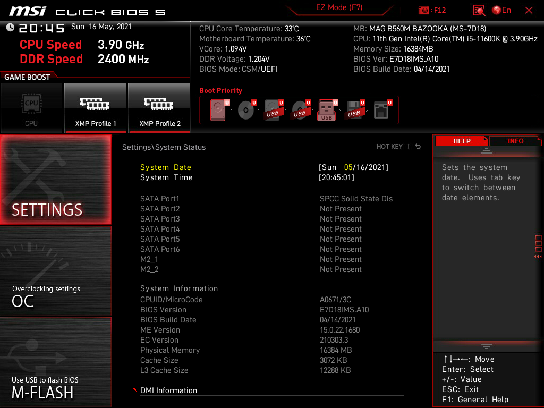Click the SATA Port1 row

click(267, 199)
